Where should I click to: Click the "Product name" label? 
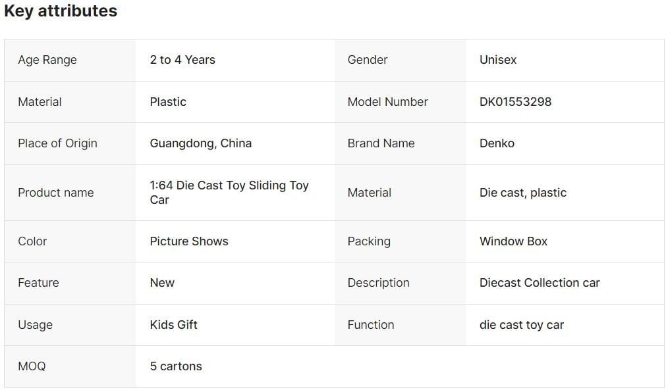click(56, 193)
